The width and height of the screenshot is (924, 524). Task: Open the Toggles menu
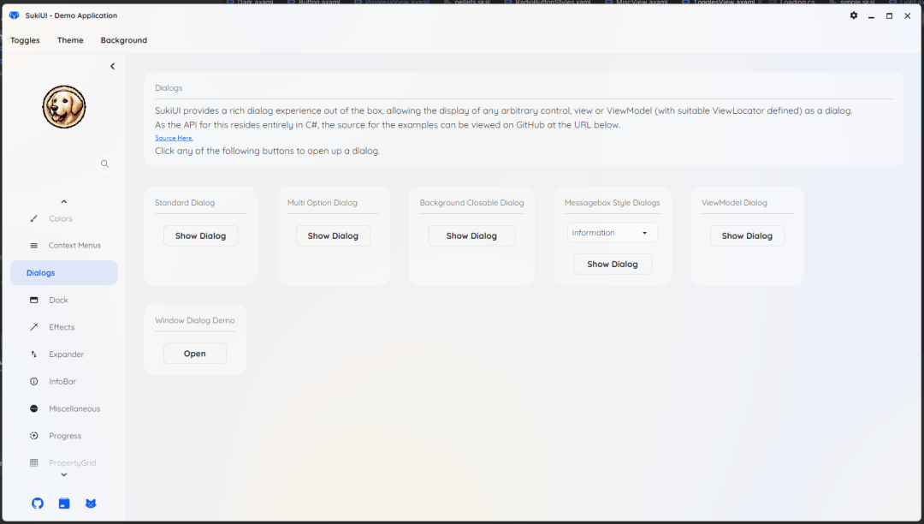(25, 40)
